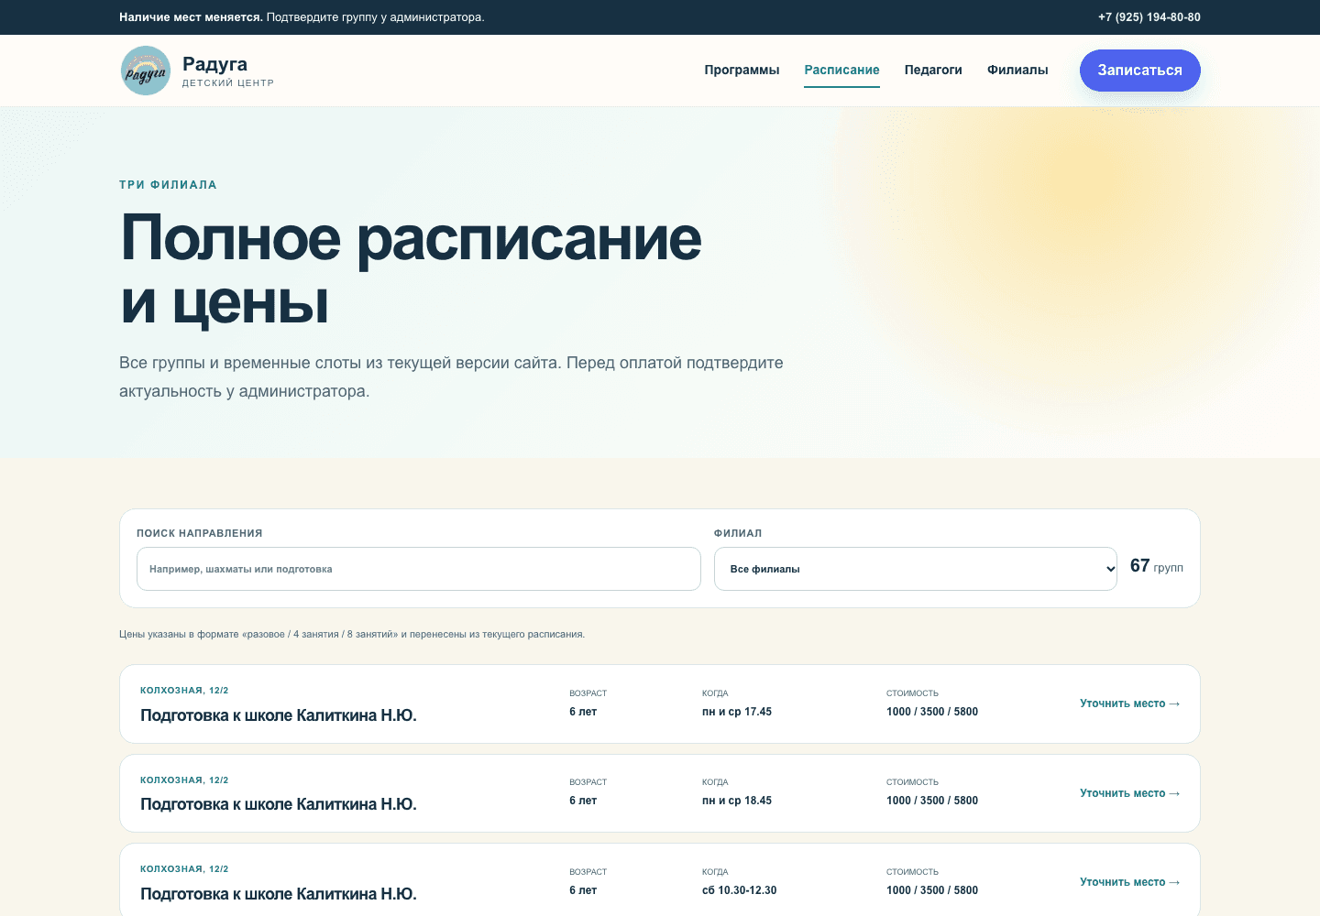Open the Программы menu item
1320x916 pixels.
coord(742,70)
